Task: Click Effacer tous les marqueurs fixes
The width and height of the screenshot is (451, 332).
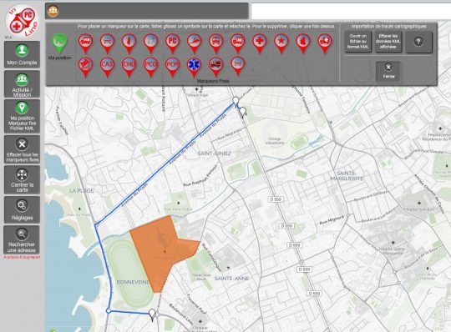Action: tap(22, 149)
